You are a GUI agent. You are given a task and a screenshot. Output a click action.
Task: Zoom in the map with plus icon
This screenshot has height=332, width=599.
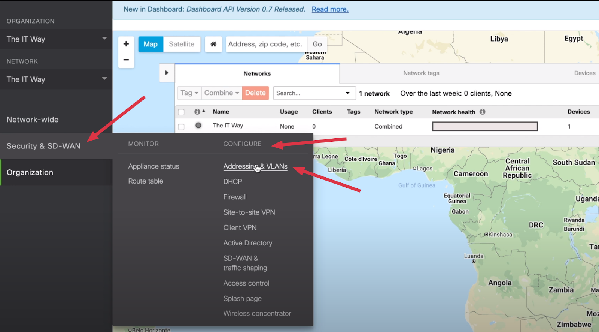126,44
